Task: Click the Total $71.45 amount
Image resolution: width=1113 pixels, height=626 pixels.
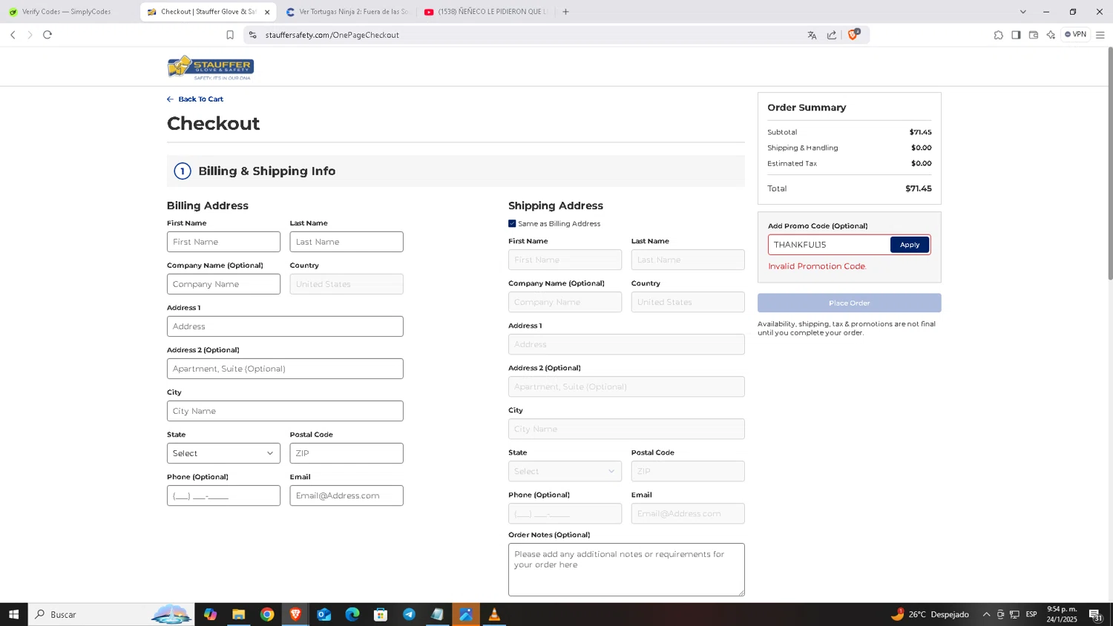Action: pos(918,188)
